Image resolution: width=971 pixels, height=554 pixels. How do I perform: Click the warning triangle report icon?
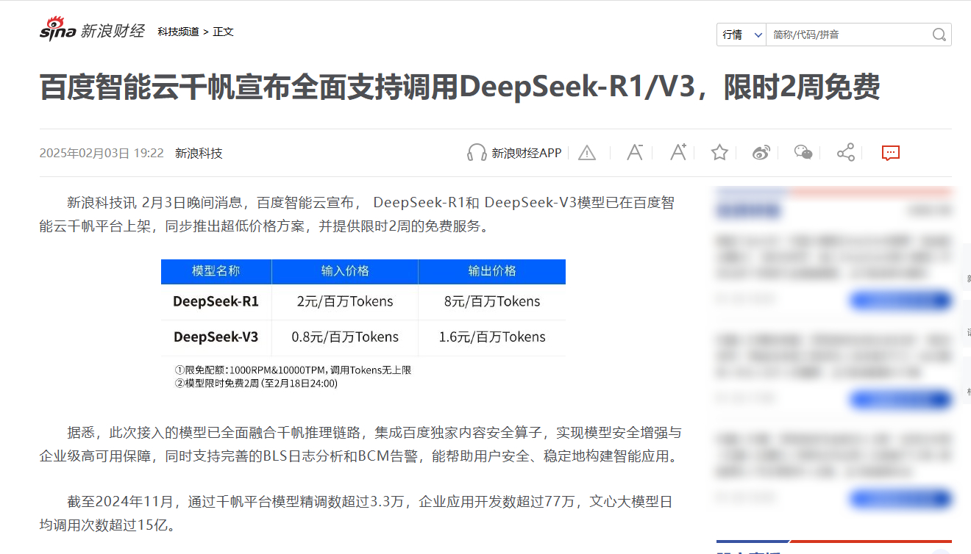tap(587, 153)
